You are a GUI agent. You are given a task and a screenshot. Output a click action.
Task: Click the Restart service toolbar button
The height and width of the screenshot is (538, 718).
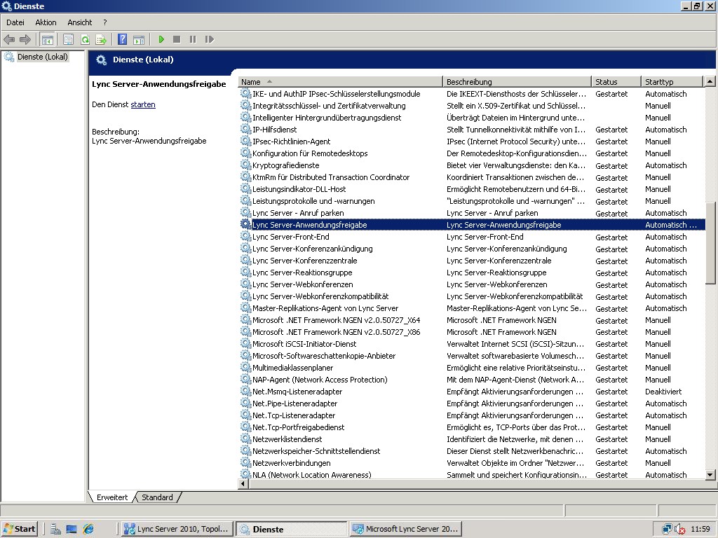click(209, 39)
